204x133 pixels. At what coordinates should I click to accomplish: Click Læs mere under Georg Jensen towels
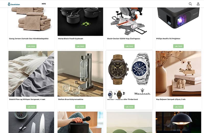(x=31, y=46)
